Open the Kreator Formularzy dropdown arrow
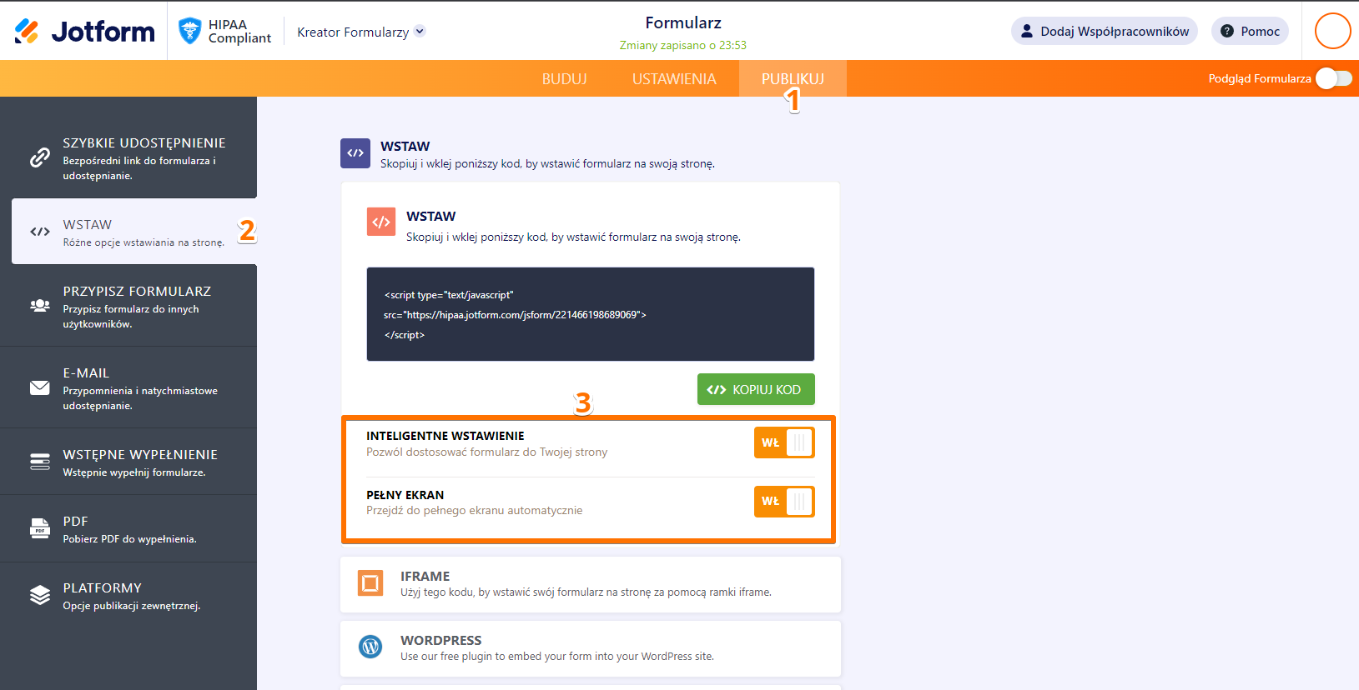This screenshot has height=690, width=1359. click(420, 32)
